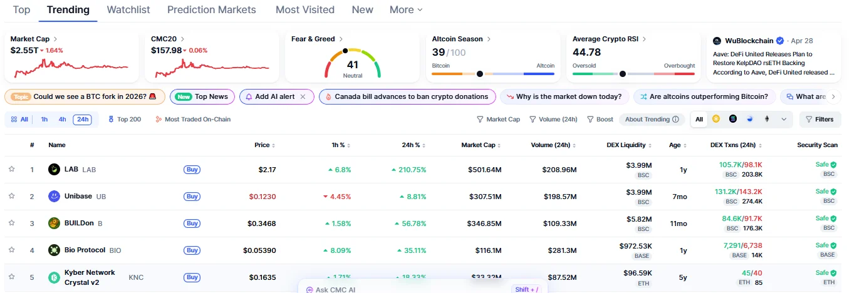
Task: Click Buy button for LAB
Action: click(192, 170)
